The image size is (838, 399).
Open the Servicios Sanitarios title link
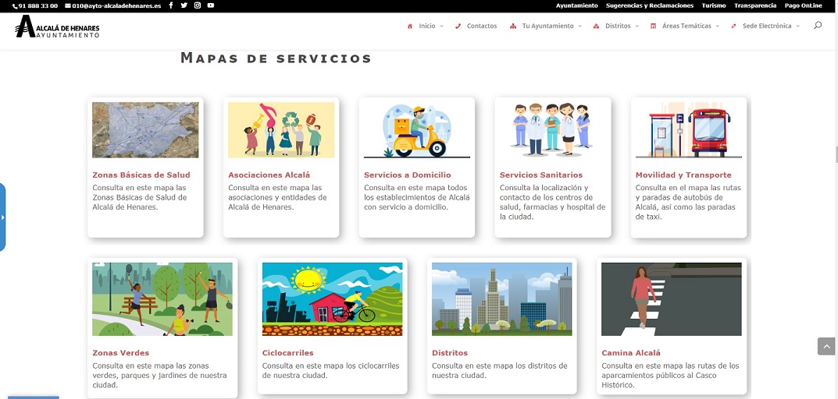541,175
